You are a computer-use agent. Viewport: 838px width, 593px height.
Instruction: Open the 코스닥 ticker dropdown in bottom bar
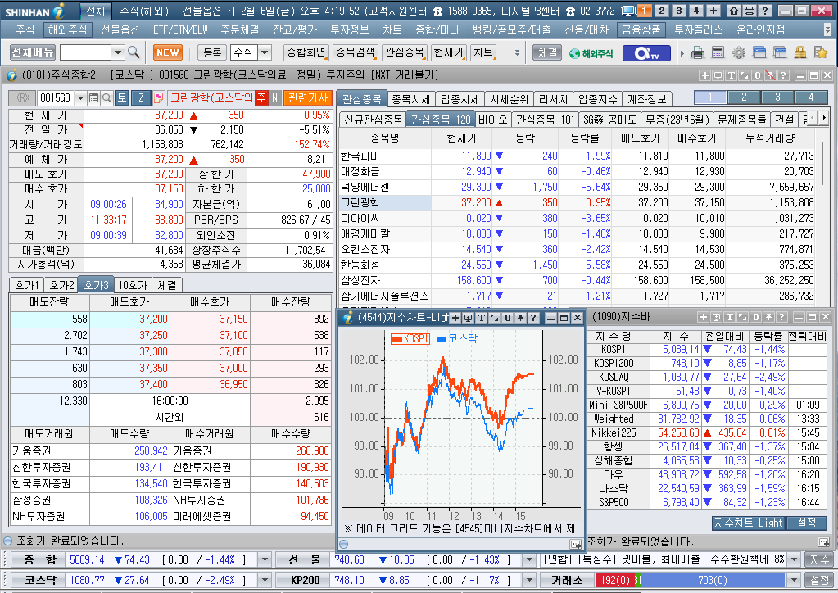coord(264,580)
